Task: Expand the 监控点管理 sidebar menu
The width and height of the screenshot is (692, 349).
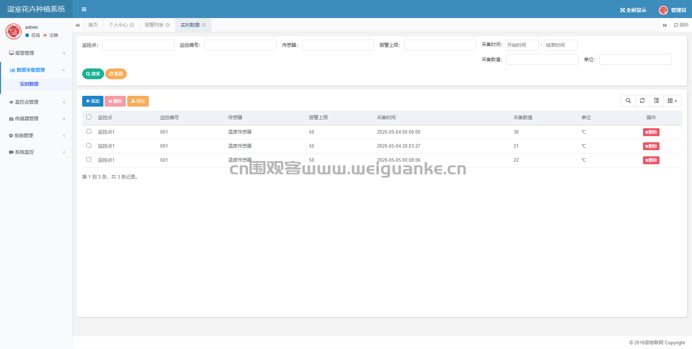Action: [36, 102]
